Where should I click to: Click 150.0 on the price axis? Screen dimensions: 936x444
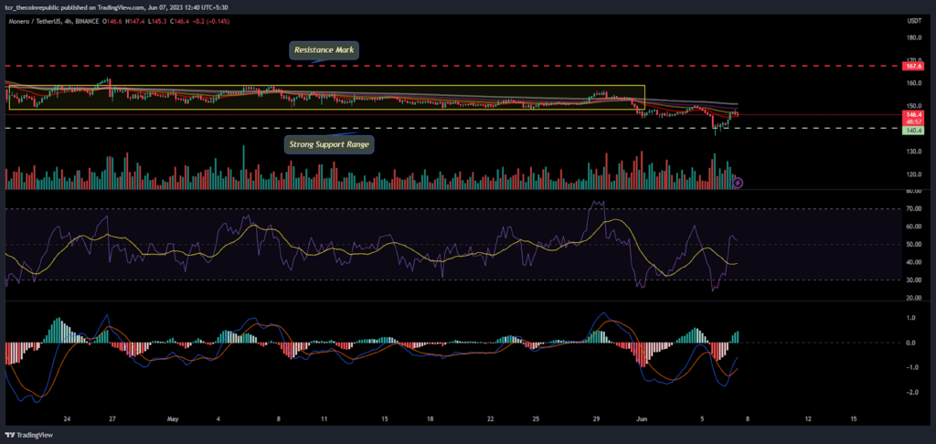[x=914, y=106]
